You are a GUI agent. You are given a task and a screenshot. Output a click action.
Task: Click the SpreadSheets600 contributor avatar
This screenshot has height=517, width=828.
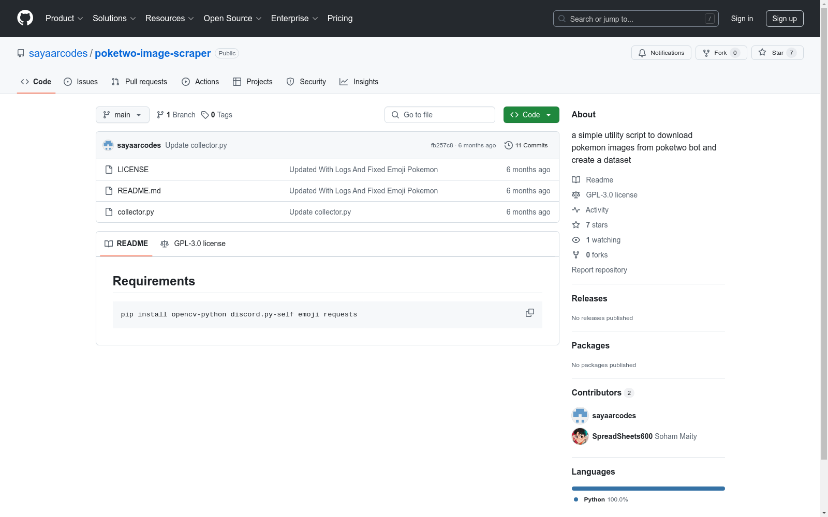click(x=580, y=436)
